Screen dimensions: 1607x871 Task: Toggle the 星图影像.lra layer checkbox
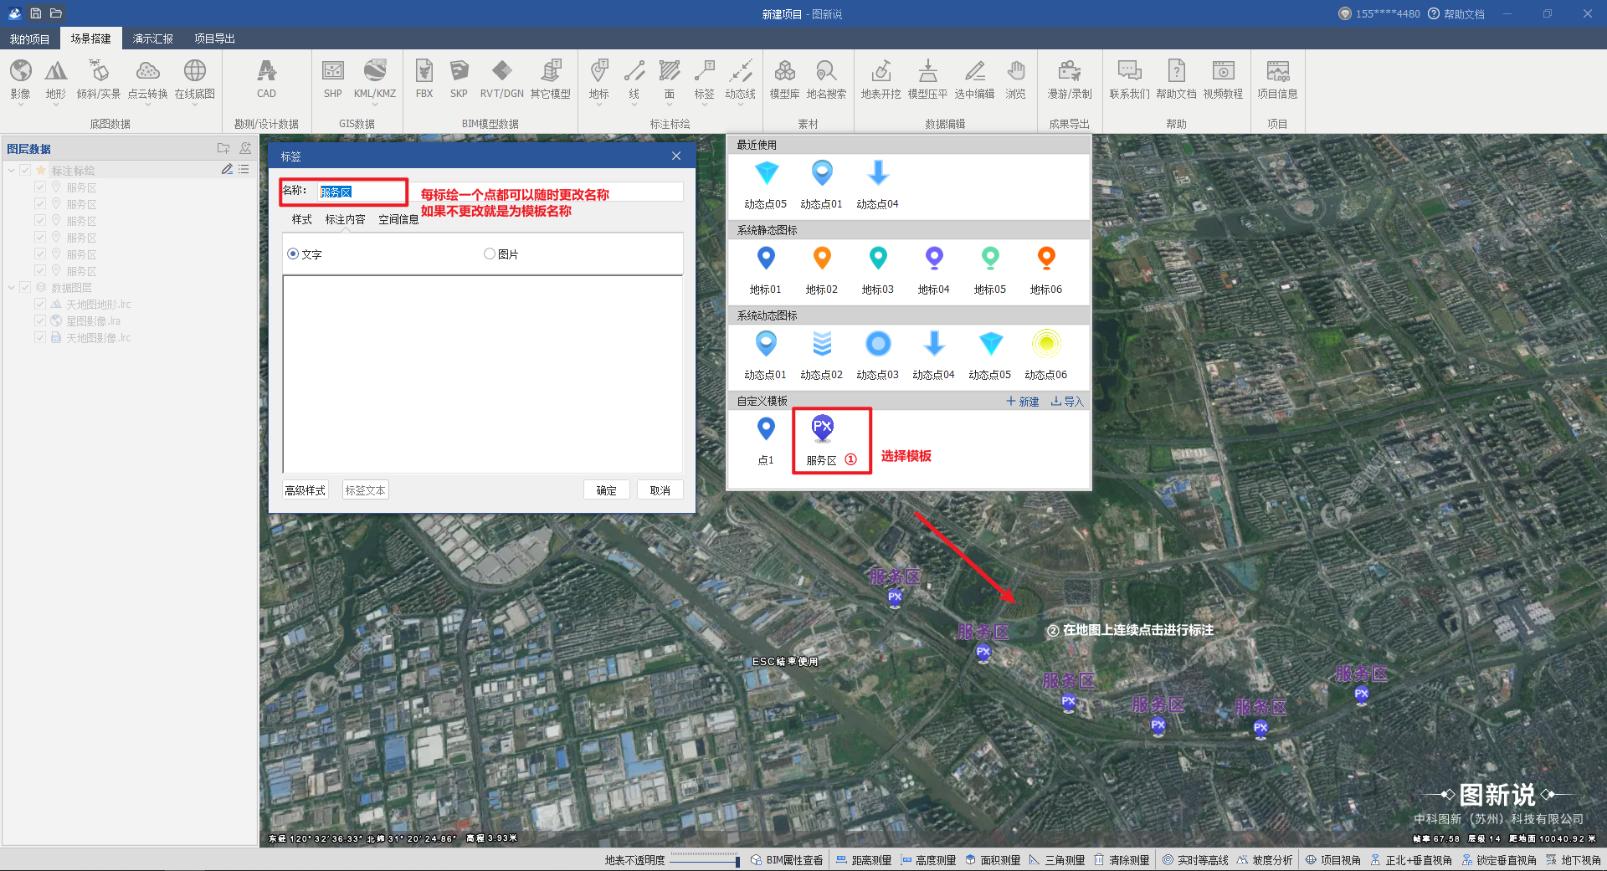point(40,321)
